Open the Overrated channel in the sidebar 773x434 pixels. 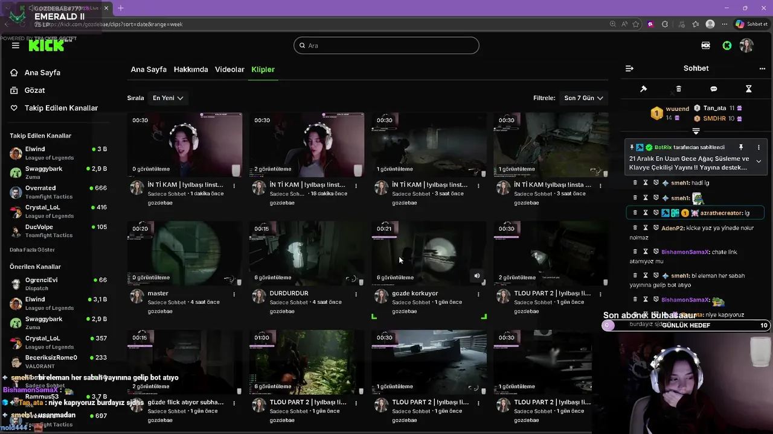[58, 192]
